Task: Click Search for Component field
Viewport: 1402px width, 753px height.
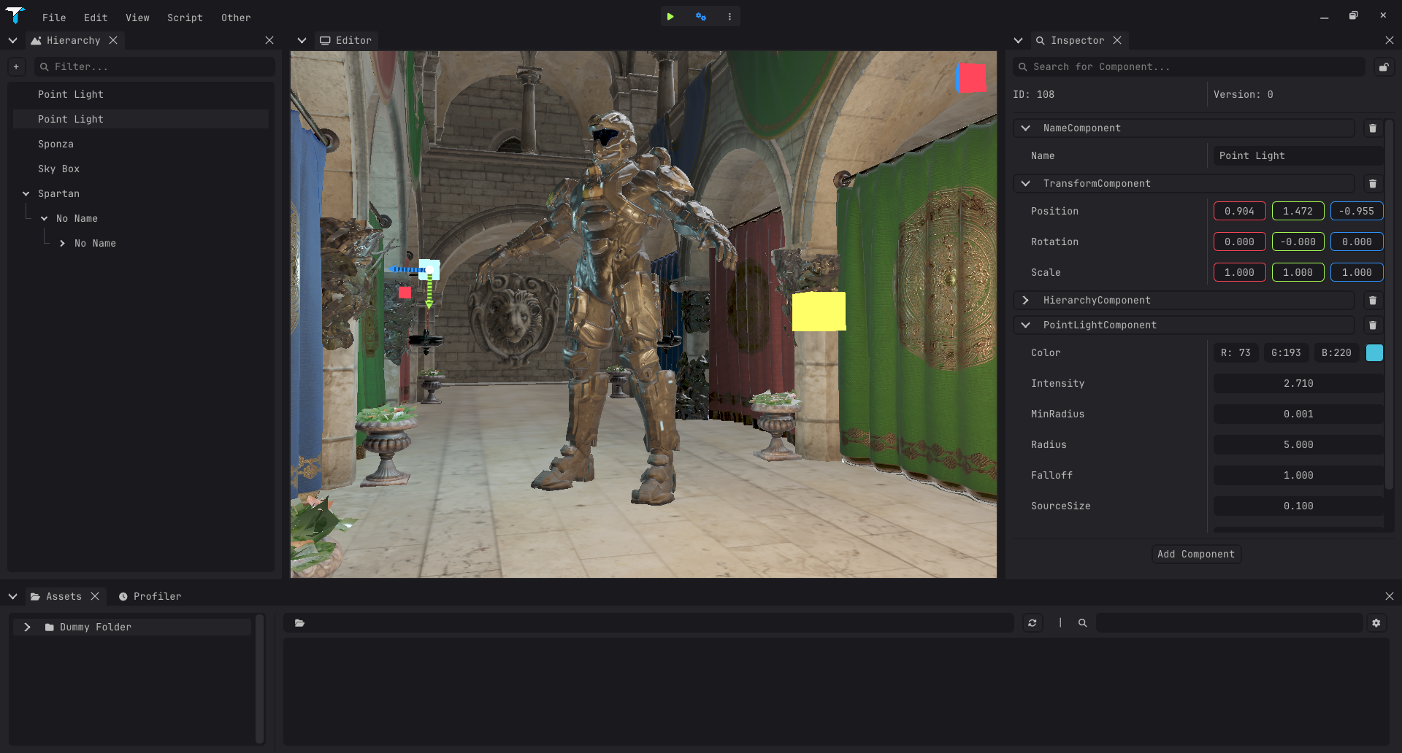Action: (x=1189, y=67)
